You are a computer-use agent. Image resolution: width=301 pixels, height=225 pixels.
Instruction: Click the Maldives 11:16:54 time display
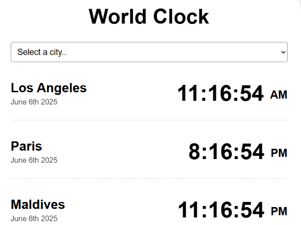[x=221, y=210]
